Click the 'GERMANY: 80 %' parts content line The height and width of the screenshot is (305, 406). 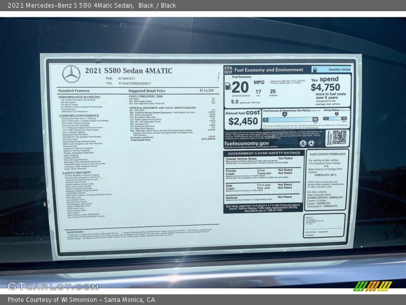(x=325, y=175)
